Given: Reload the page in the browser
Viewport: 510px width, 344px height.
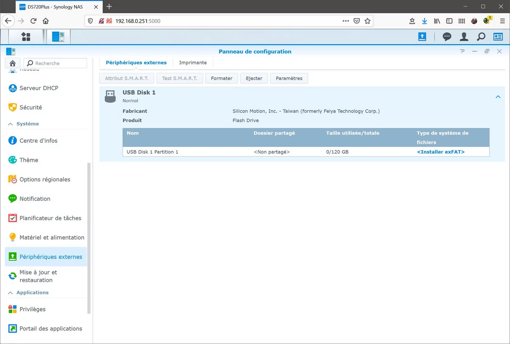Looking at the screenshot, I should [x=33, y=21].
